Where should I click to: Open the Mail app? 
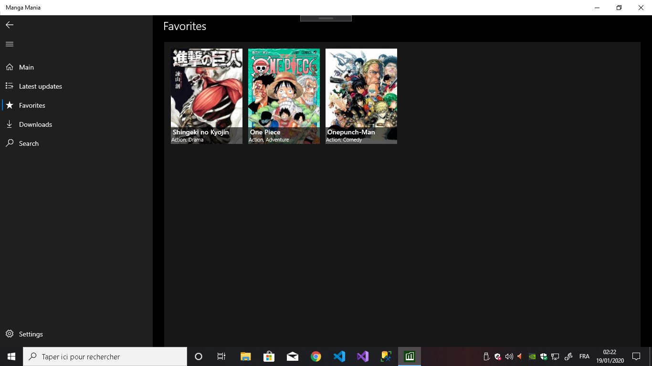tap(292, 356)
